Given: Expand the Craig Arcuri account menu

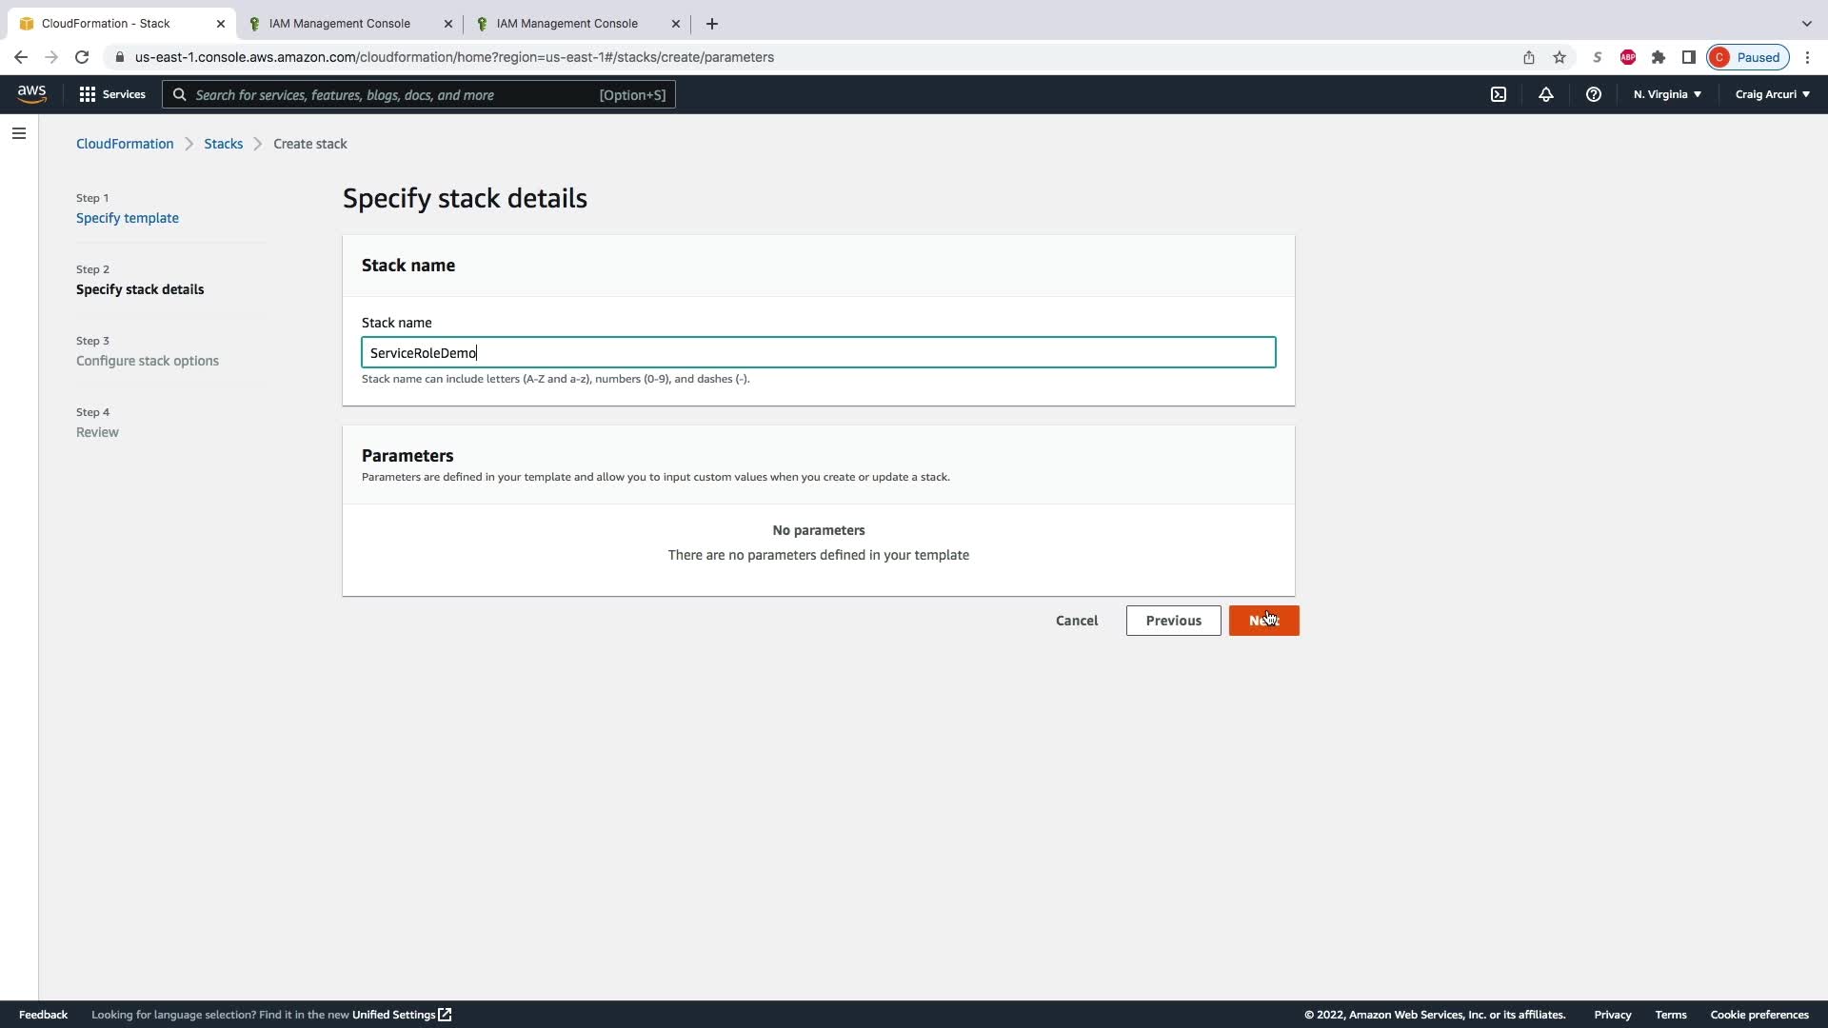Looking at the screenshot, I should [1772, 94].
